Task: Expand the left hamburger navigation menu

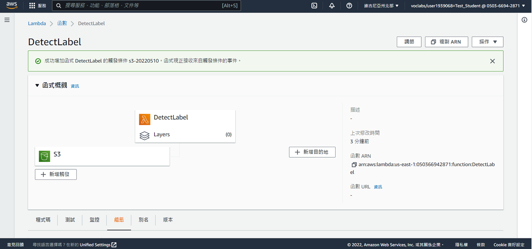Action: 7,20
